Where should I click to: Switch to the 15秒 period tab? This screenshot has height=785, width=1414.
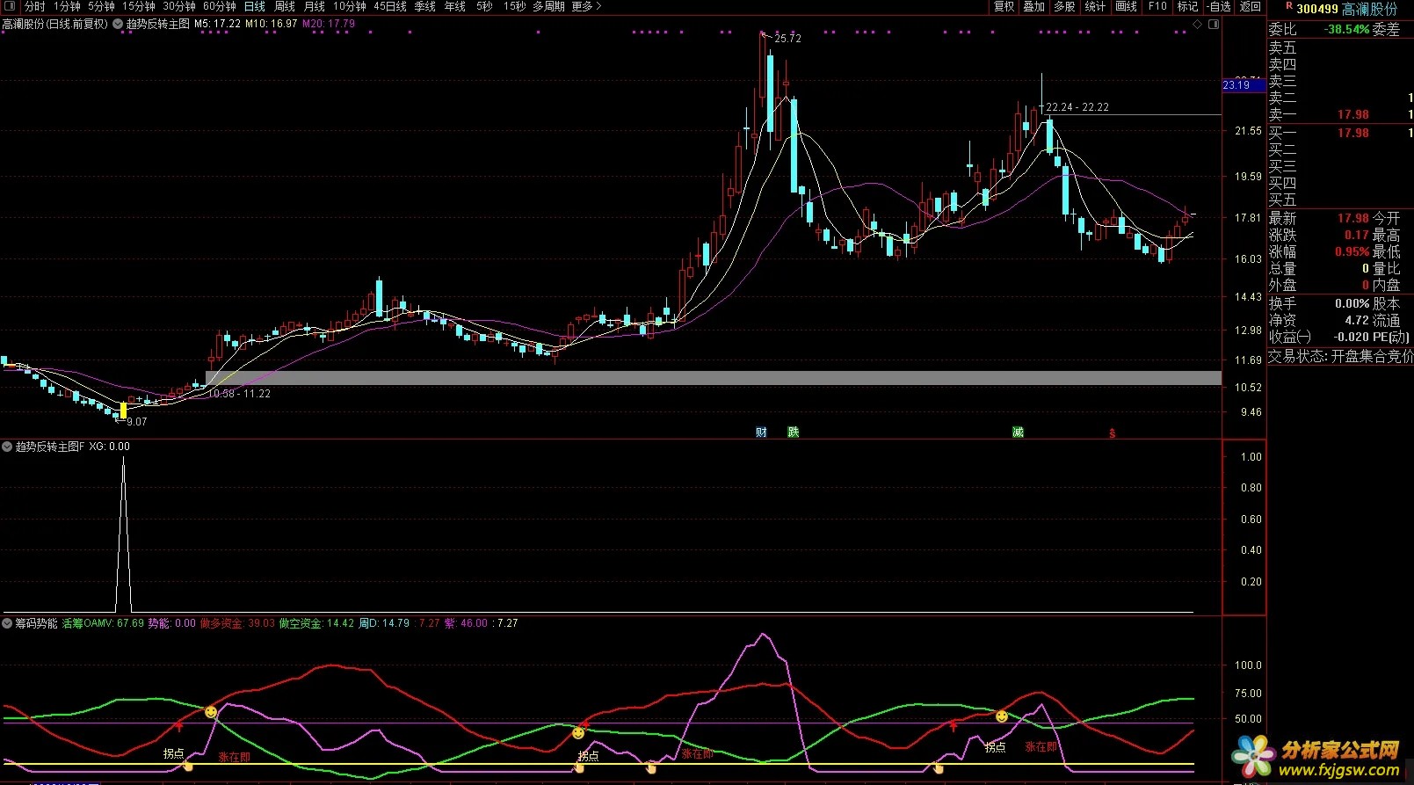coord(514,6)
